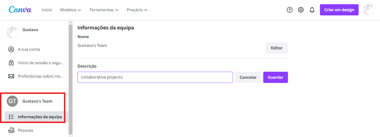Open the help question mark icon
The width and height of the screenshot is (380, 137).
[x=290, y=10]
